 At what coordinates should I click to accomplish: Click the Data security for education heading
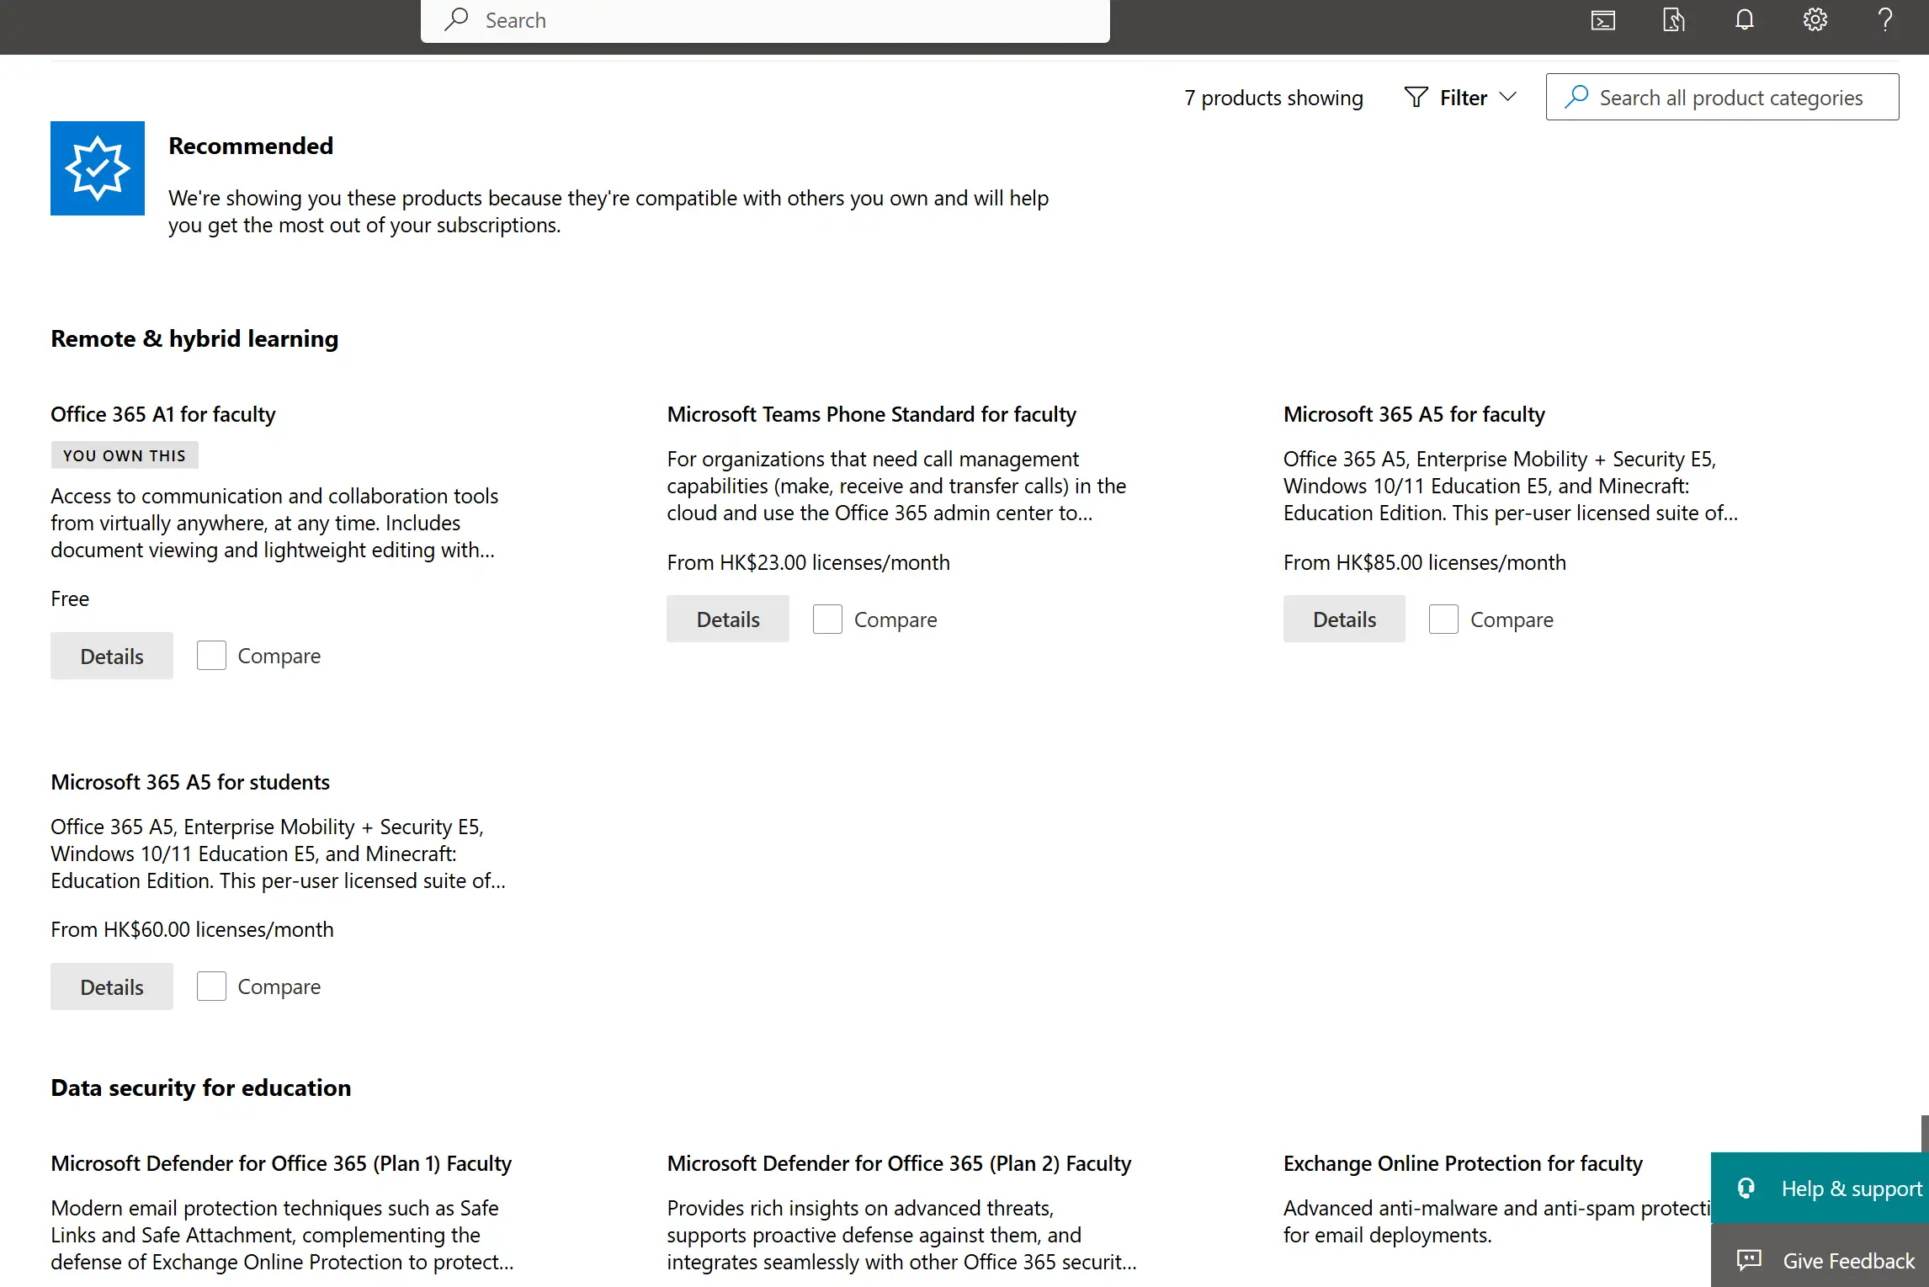click(200, 1088)
